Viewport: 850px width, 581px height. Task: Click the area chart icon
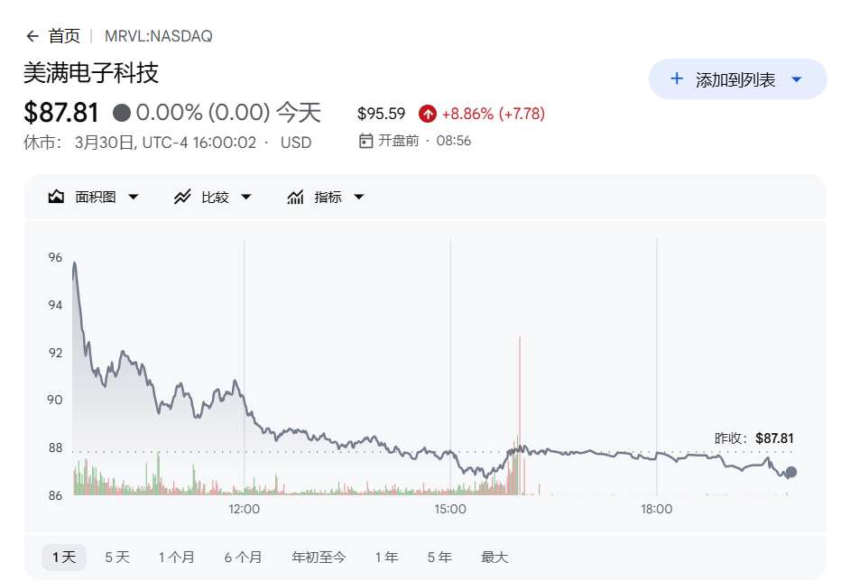click(56, 197)
